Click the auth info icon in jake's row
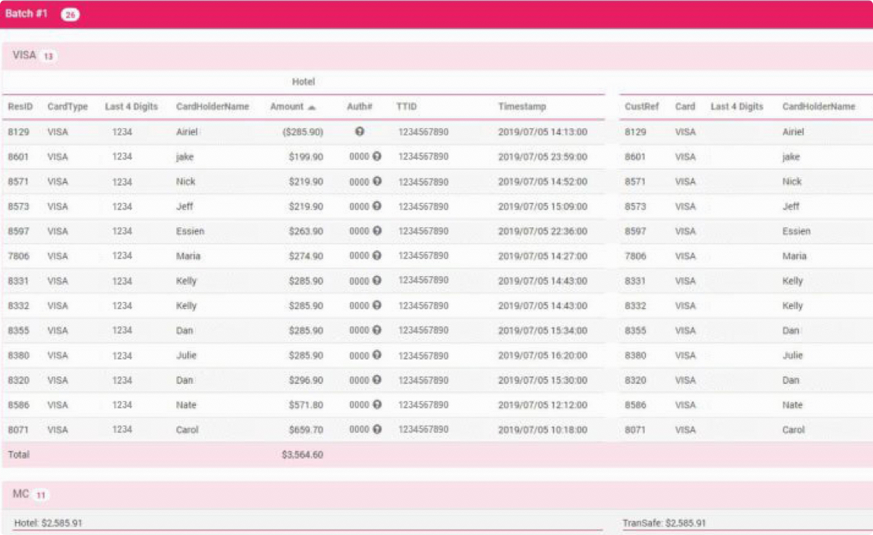The width and height of the screenshot is (873, 535). coord(377,157)
